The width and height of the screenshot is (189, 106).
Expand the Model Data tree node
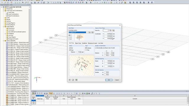pos(4,9)
